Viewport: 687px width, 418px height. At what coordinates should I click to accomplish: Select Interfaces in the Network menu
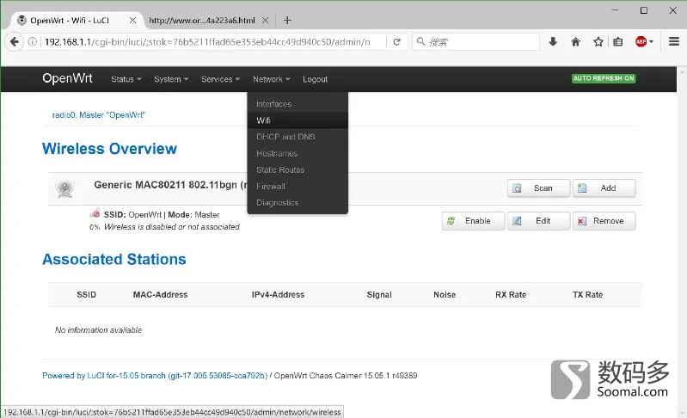[297, 104]
